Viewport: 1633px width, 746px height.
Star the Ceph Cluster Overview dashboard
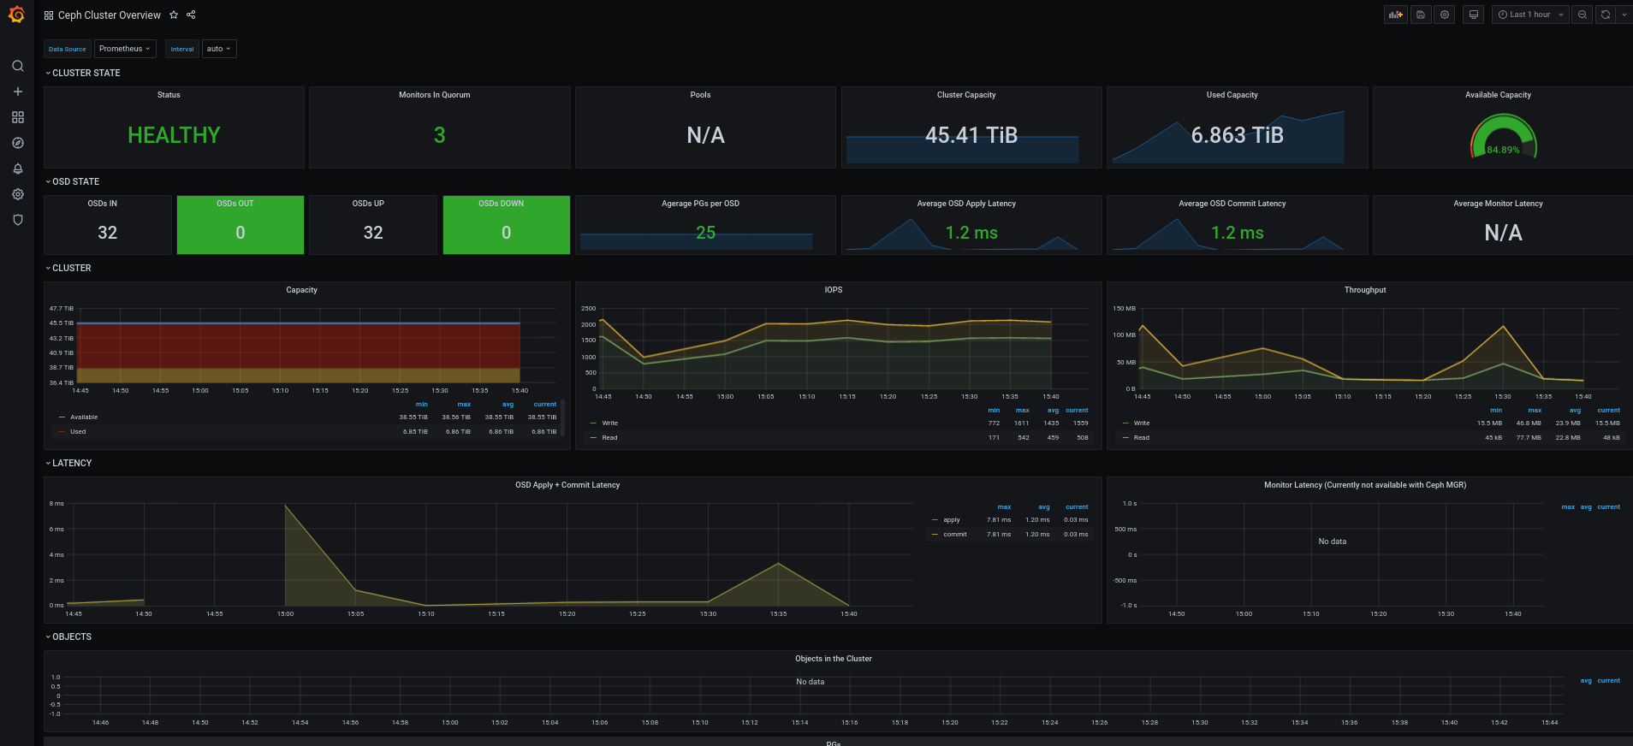pos(174,15)
